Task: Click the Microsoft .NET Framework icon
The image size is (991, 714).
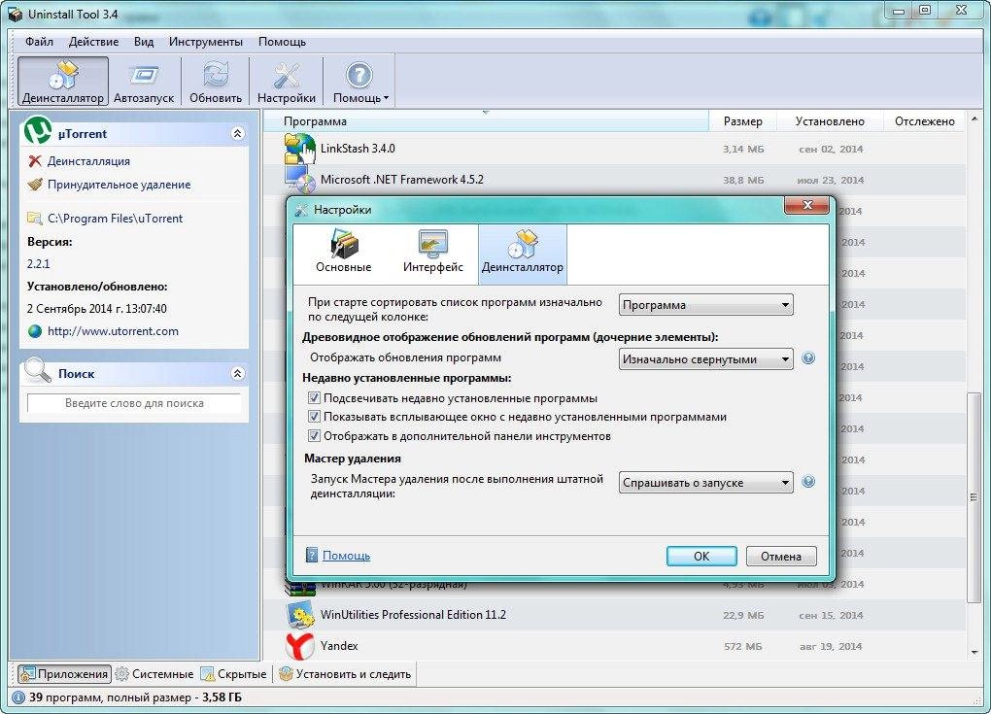Action: [x=299, y=180]
